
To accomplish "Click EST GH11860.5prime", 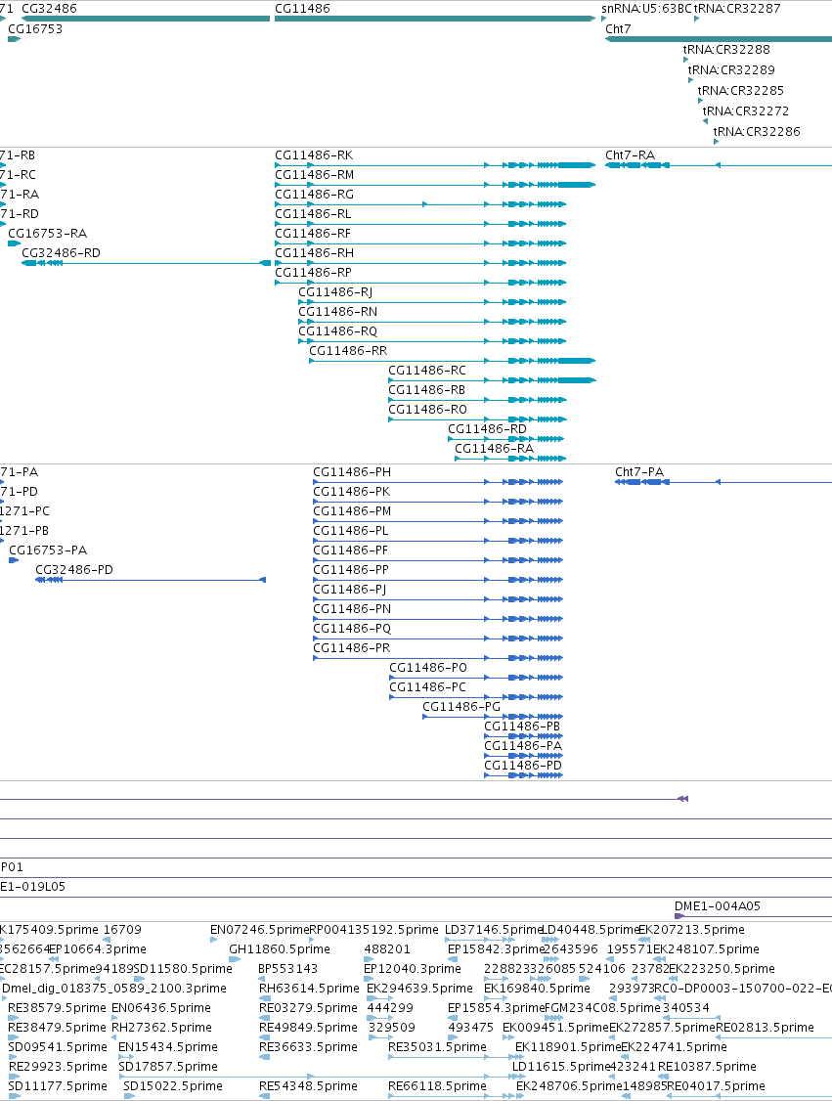I will coord(279,948).
